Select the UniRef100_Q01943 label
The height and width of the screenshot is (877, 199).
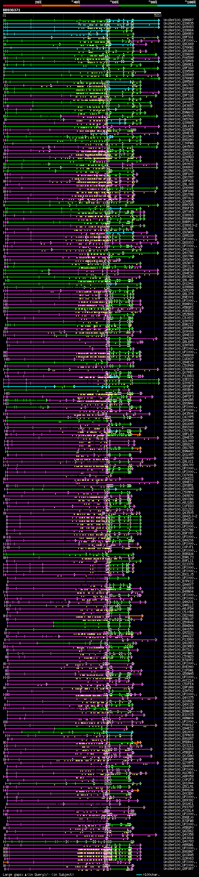click(178, 137)
